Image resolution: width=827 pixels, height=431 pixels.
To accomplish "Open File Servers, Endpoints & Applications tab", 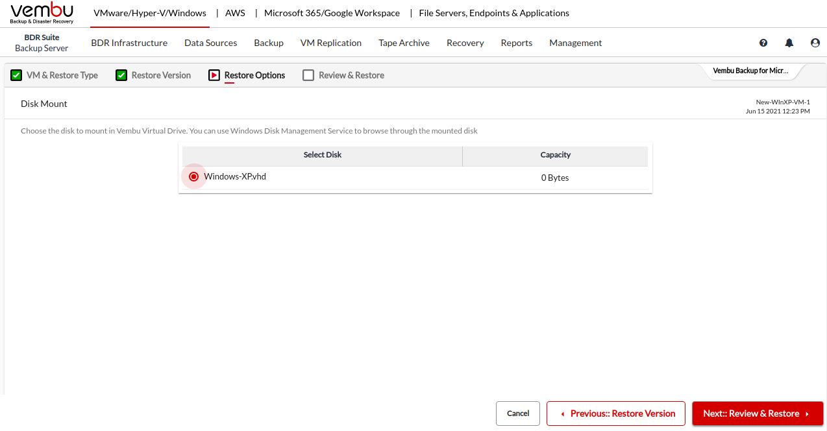I will point(494,13).
